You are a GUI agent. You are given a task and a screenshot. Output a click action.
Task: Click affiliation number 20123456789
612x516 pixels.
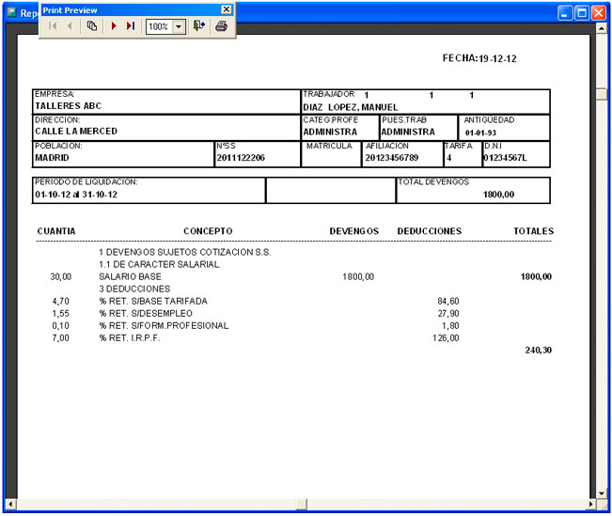click(x=391, y=158)
